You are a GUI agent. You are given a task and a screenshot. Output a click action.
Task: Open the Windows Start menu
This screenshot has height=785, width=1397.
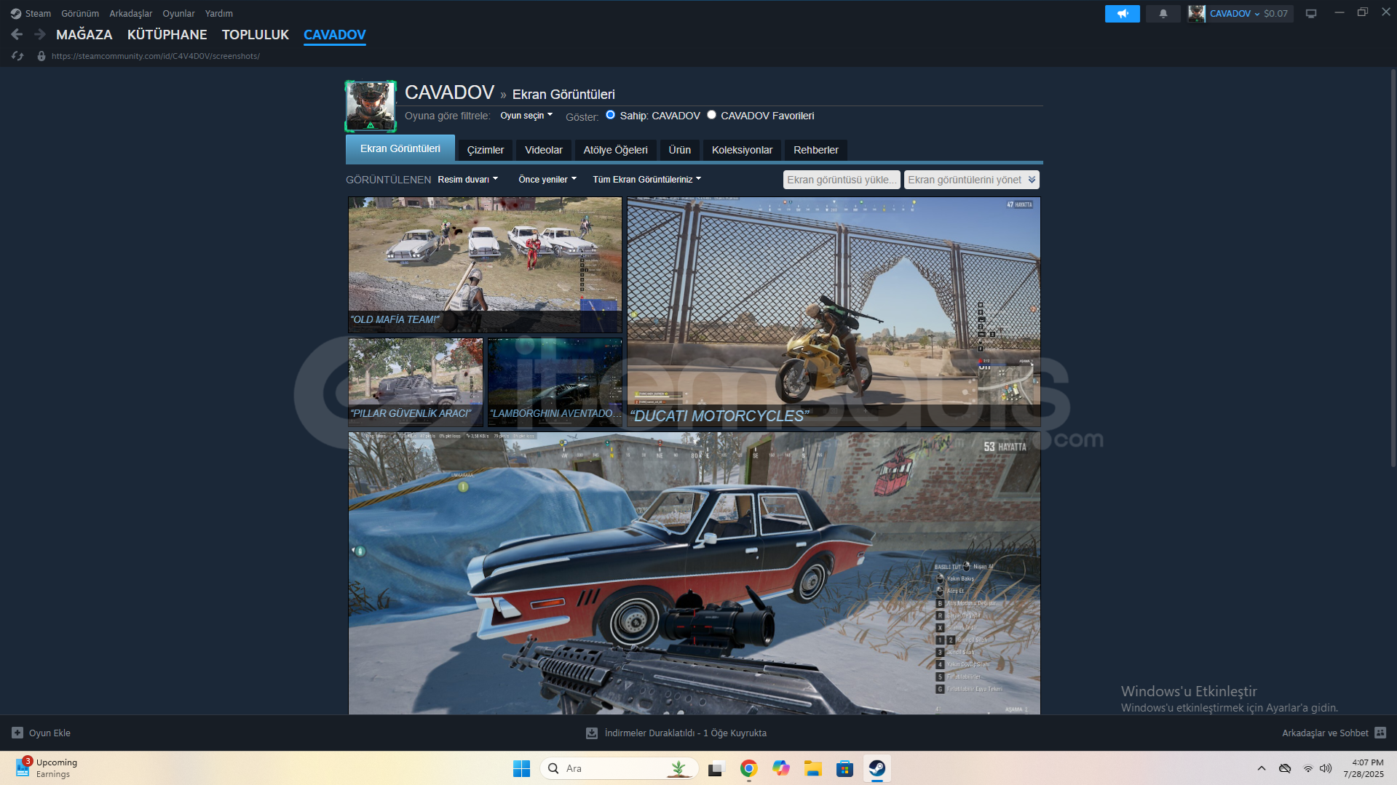[521, 768]
